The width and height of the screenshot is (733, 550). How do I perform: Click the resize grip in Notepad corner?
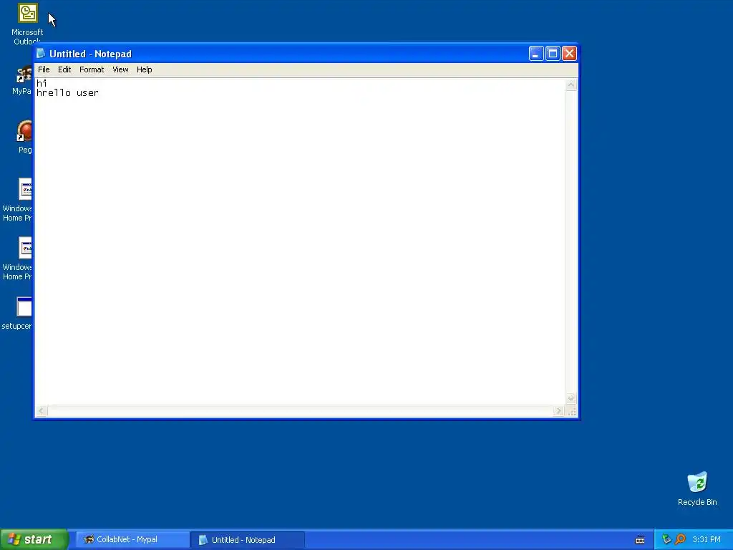(572, 411)
